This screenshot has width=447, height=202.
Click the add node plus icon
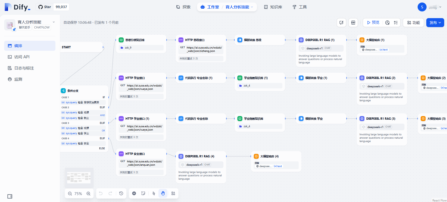[x=134, y=193]
